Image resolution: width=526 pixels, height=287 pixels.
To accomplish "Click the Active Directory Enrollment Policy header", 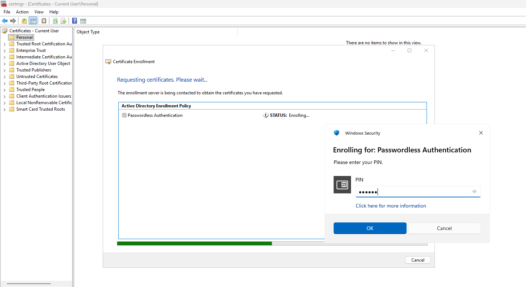I will pos(156,106).
